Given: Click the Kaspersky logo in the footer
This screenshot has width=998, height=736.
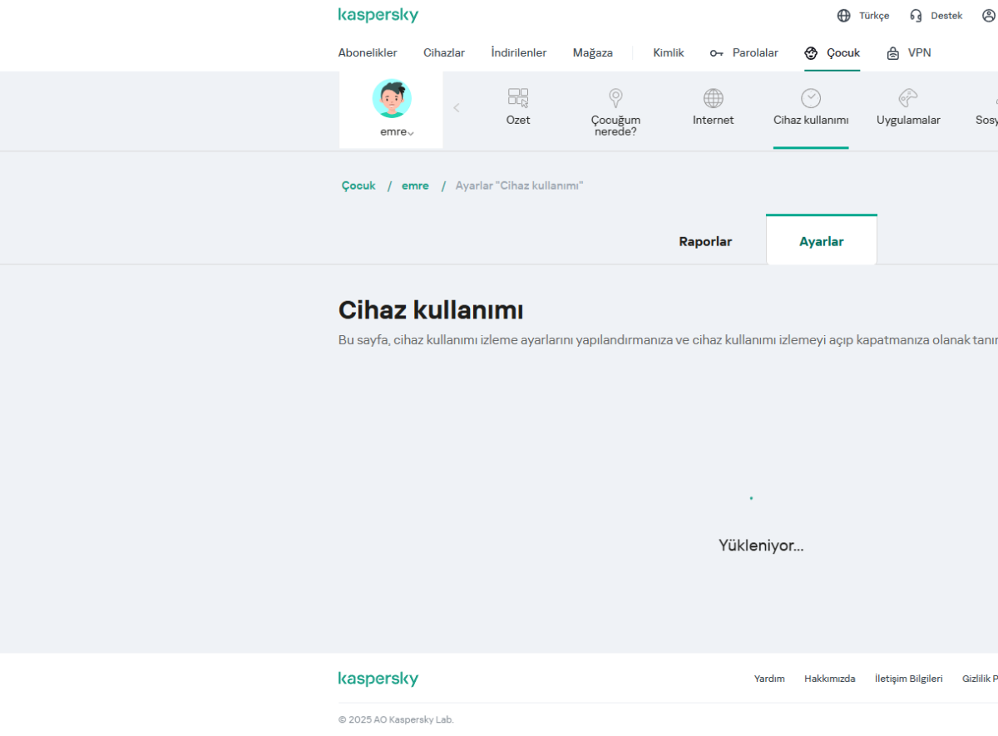Looking at the screenshot, I should (x=378, y=679).
